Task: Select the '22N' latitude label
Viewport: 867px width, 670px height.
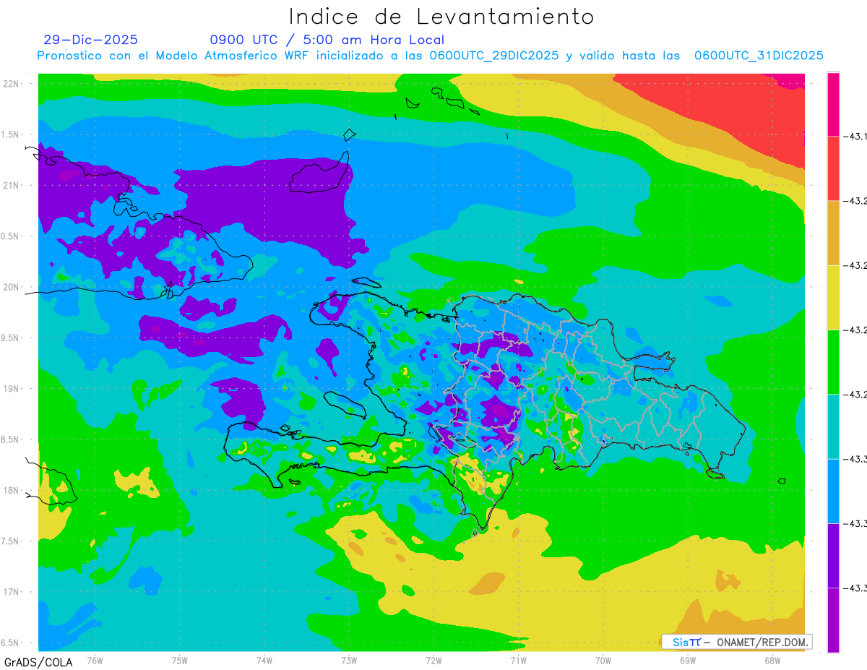Action: (12, 83)
